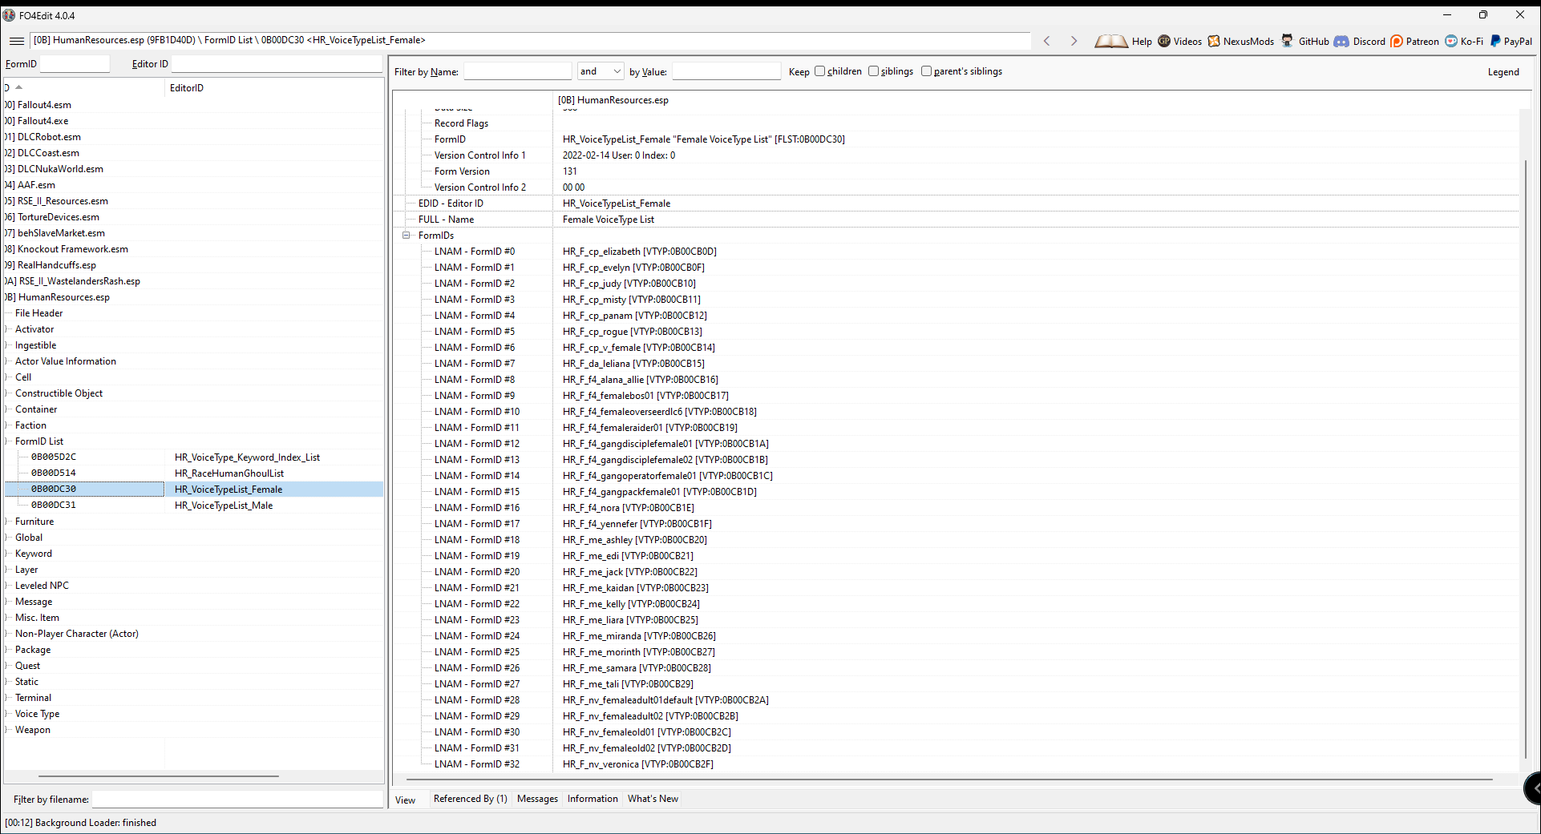Open the Discord icon

tap(1341, 41)
